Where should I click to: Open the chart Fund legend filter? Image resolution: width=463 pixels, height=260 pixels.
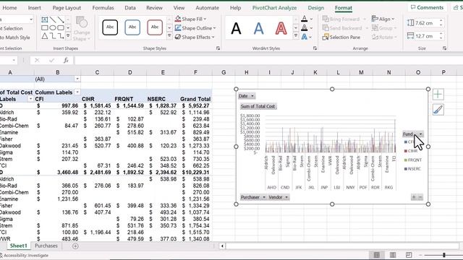click(413, 134)
